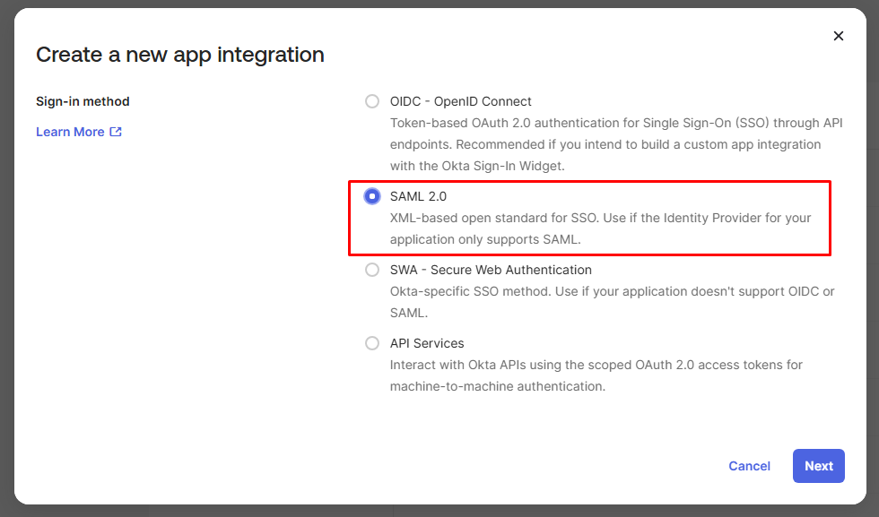Pick the API Services radio button
The height and width of the screenshot is (517, 879).
pyautogui.click(x=372, y=343)
